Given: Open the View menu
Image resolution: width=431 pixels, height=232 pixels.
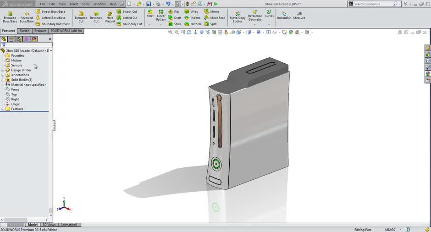Looking at the screenshot, I should click(62, 4).
